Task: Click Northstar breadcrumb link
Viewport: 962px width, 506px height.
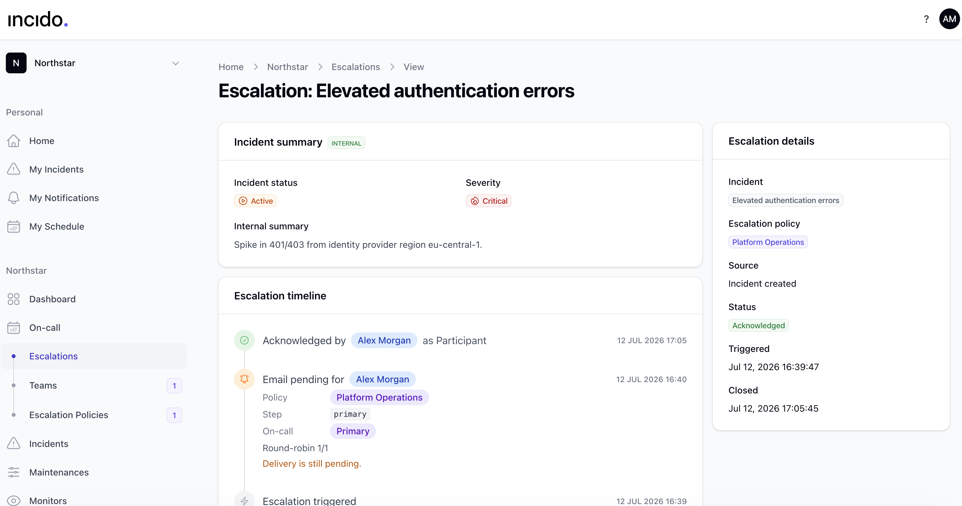Action: tap(287, 67)
